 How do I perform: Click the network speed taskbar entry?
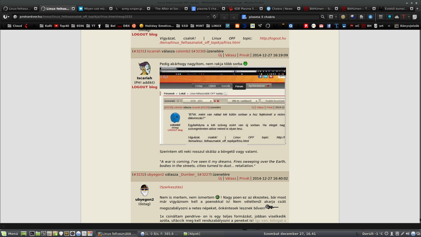point(159,234)
